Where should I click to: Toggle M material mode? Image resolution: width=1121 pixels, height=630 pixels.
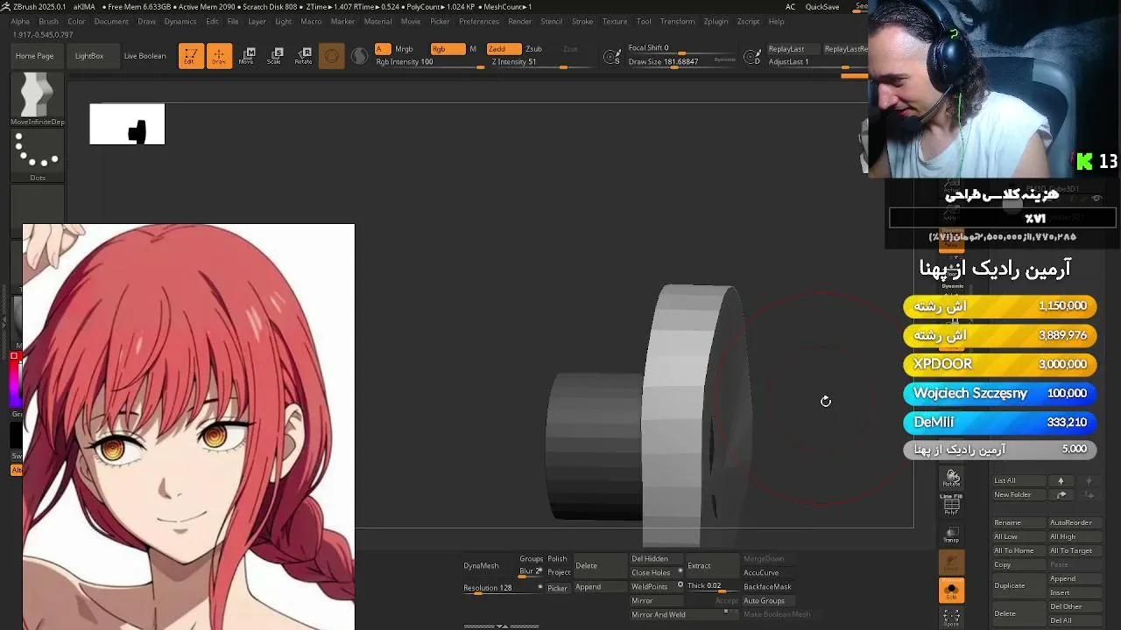click(x=473, y=49)
